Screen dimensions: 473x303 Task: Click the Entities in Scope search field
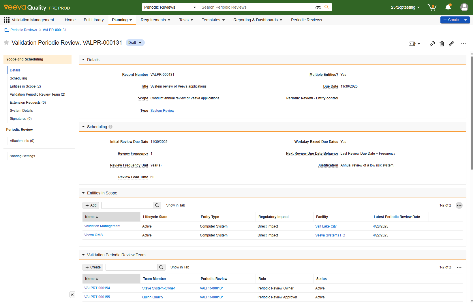pos(127,205)
